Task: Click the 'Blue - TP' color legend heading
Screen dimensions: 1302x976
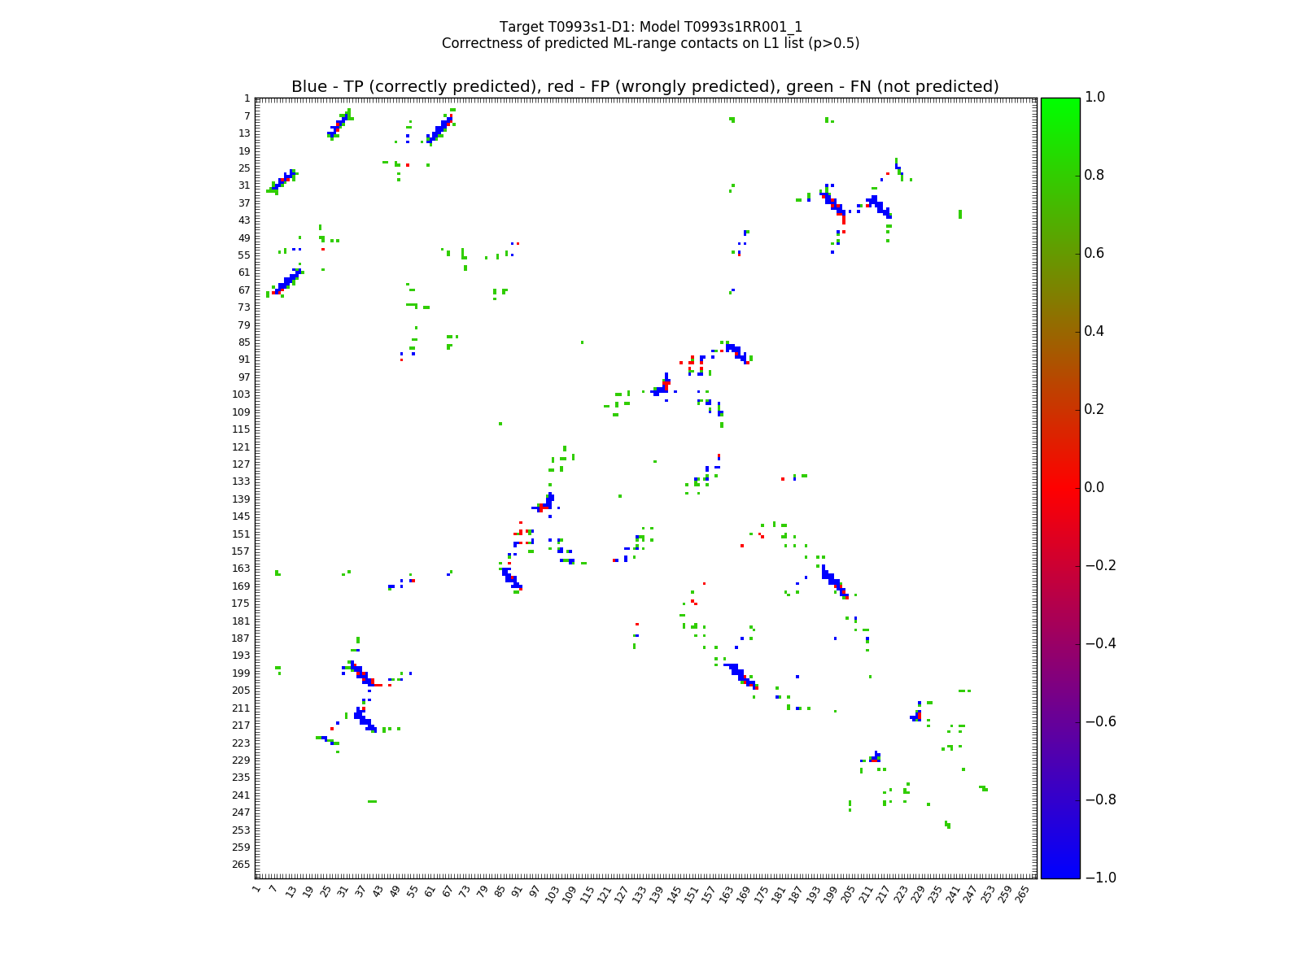Action: 644,87
